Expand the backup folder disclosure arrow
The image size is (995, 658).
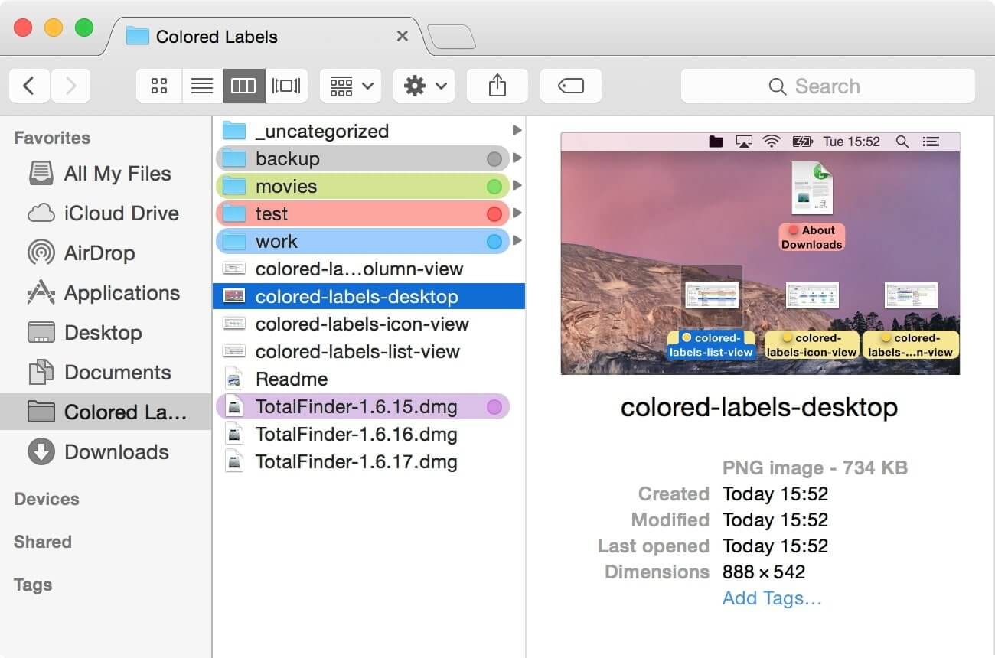[517, 158]
